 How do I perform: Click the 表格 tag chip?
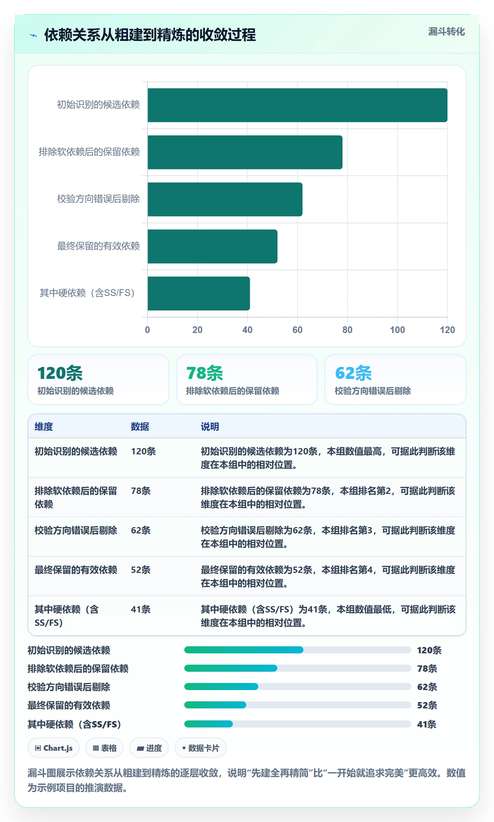tap(104, 748)
